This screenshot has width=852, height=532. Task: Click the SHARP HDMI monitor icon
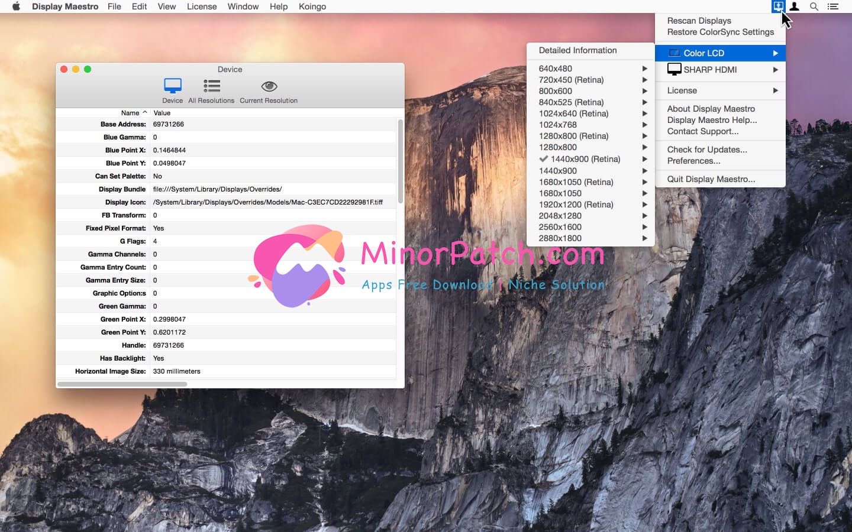674,69
